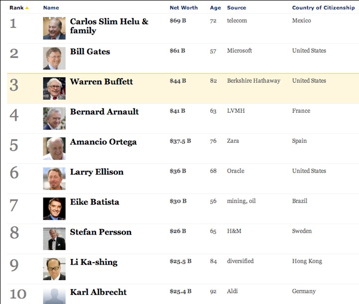Open the Amancio Ortega name link
This screenshot has width=359, height=304.
pyautogui.click(x=103, y=142)
